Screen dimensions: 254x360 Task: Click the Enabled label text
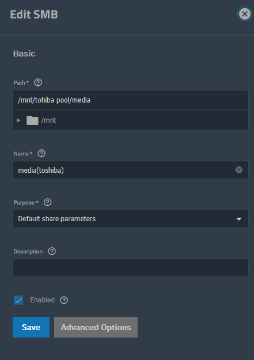coord(42,300)
